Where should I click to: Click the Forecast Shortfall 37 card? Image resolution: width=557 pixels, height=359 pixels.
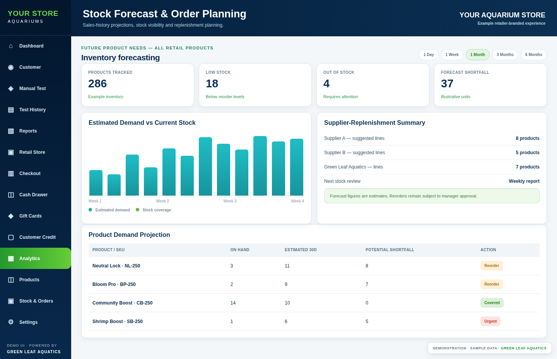(490, 85)
